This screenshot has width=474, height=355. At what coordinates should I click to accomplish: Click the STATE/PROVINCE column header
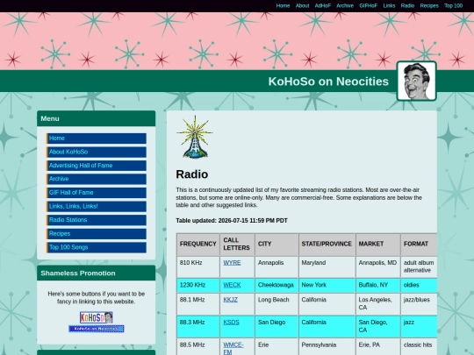[x=327, y=244]
